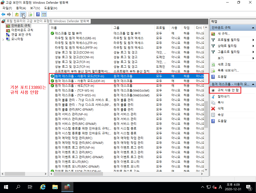Click the 새로 고침 refresh icon
Viewport: 256px width, 193px height.
[213, 64]
